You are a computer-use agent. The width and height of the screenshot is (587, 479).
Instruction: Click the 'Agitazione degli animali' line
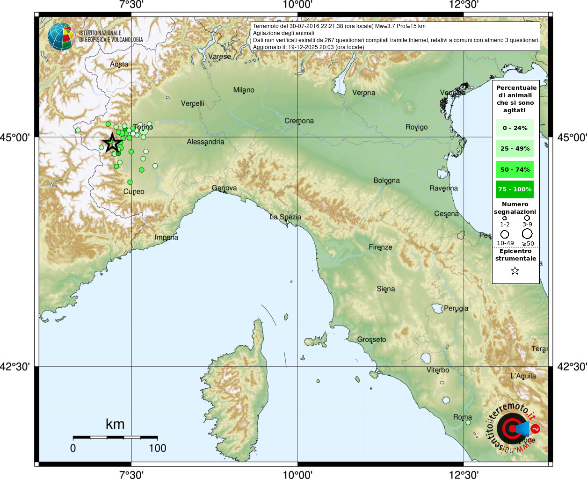tap(283, 33)
